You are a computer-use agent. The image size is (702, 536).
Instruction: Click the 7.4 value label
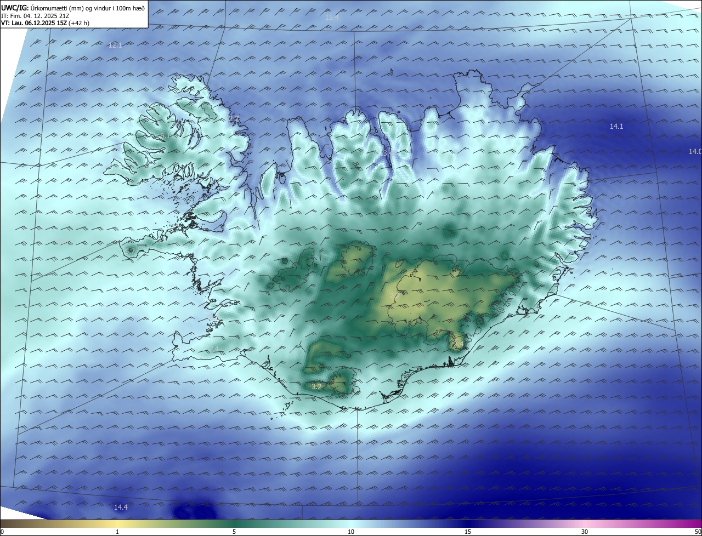pyautogui.click(x=215, y=349)
